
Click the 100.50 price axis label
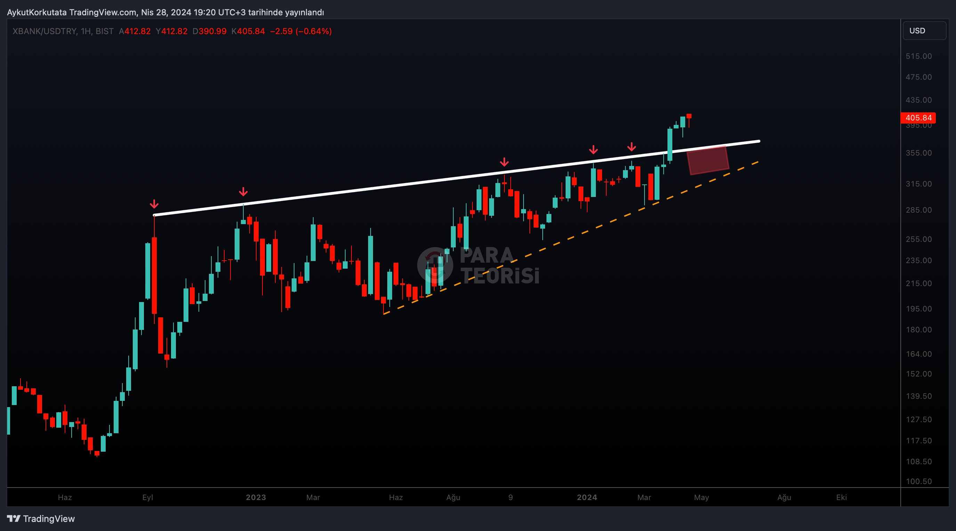tap(918, 482)
